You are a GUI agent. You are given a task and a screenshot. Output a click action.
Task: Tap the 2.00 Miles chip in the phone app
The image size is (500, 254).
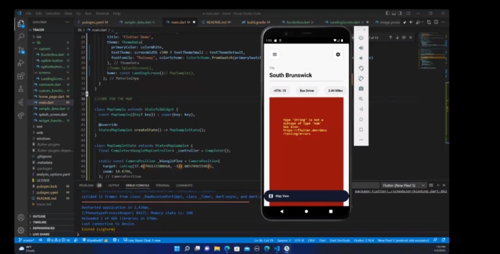click(336, 91)
